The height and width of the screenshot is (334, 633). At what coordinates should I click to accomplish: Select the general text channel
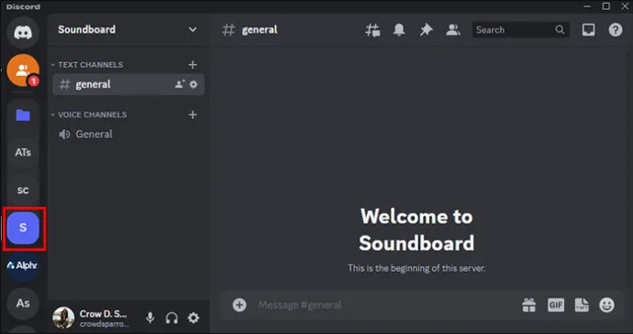[x=128, y=84]
